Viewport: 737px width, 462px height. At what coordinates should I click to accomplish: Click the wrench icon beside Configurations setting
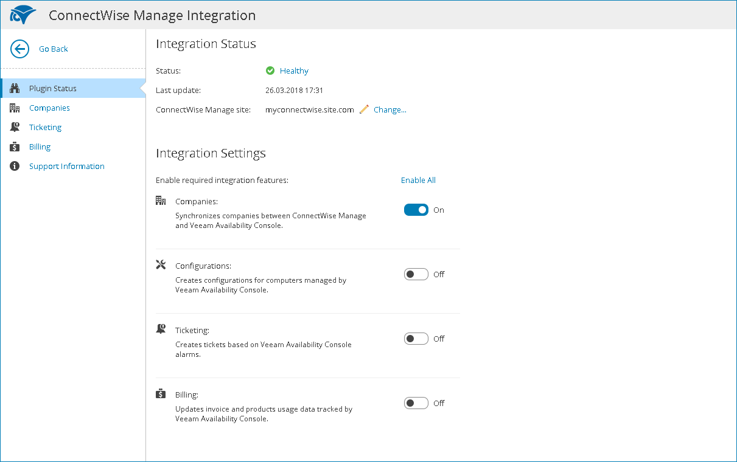pos(161,264)
